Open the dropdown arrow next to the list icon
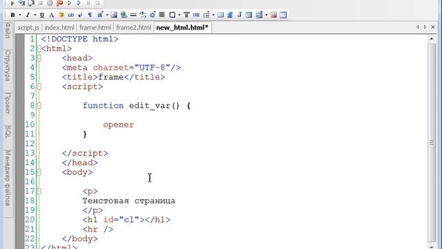This screenshot has height=249, width=442. point(213,15)
